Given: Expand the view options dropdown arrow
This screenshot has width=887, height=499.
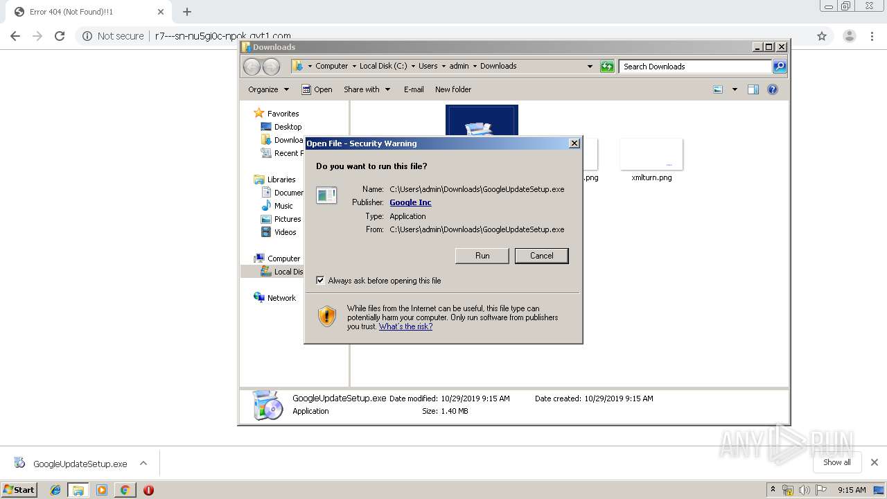Looking at the screenshot, I should pos(735,89).
